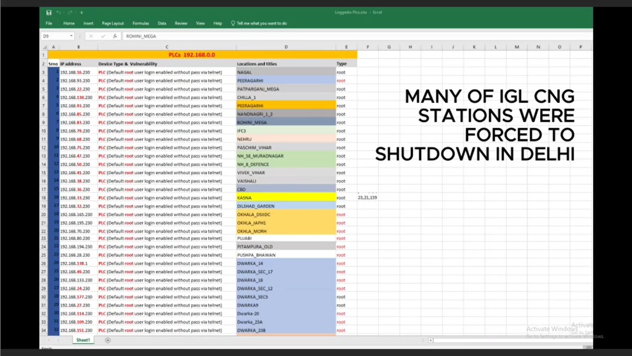
Task: Select the NH_58_MURADNAGAR cell
Action: pyautogui.click(x=286, y=156)
